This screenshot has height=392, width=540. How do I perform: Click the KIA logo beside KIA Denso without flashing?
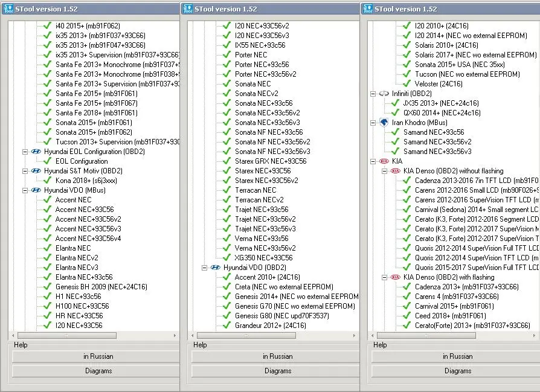(396, 171)
